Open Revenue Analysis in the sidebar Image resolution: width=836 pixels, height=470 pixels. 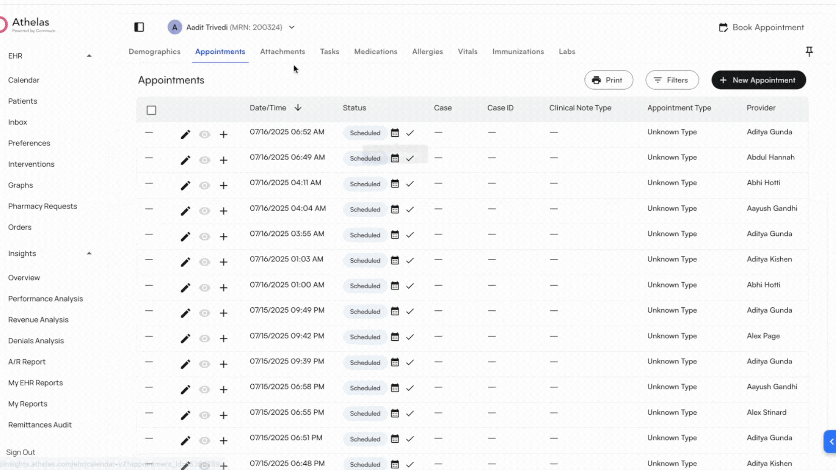point(38,319)
